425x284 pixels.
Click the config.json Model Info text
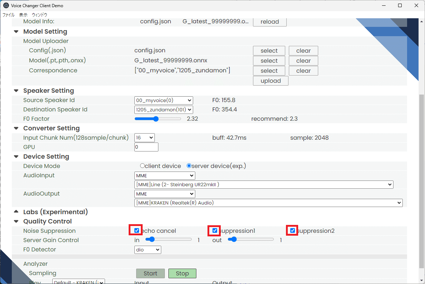[156, 21]
